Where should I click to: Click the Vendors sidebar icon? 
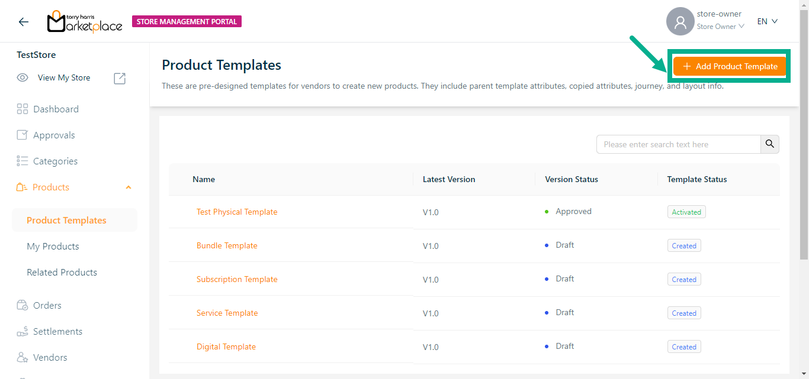[x=23, y=358]
